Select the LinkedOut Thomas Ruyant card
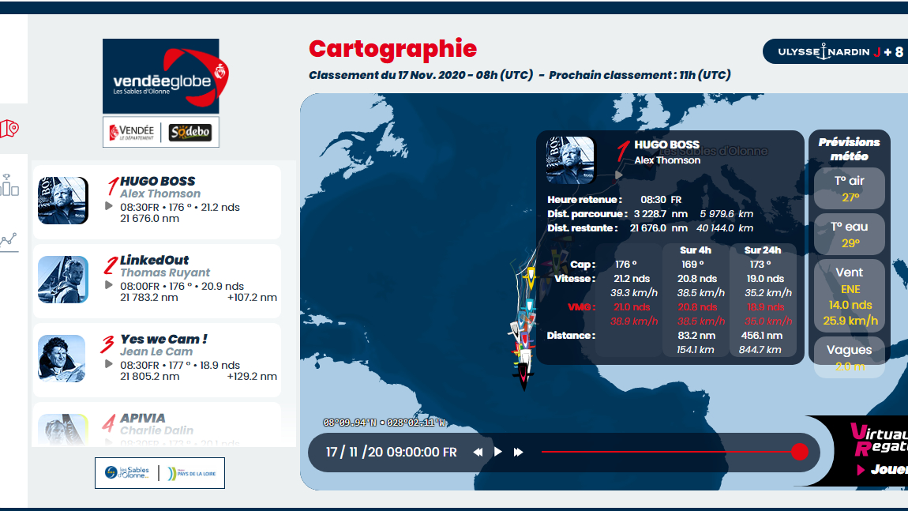908x511 pixels. (157, 281)
